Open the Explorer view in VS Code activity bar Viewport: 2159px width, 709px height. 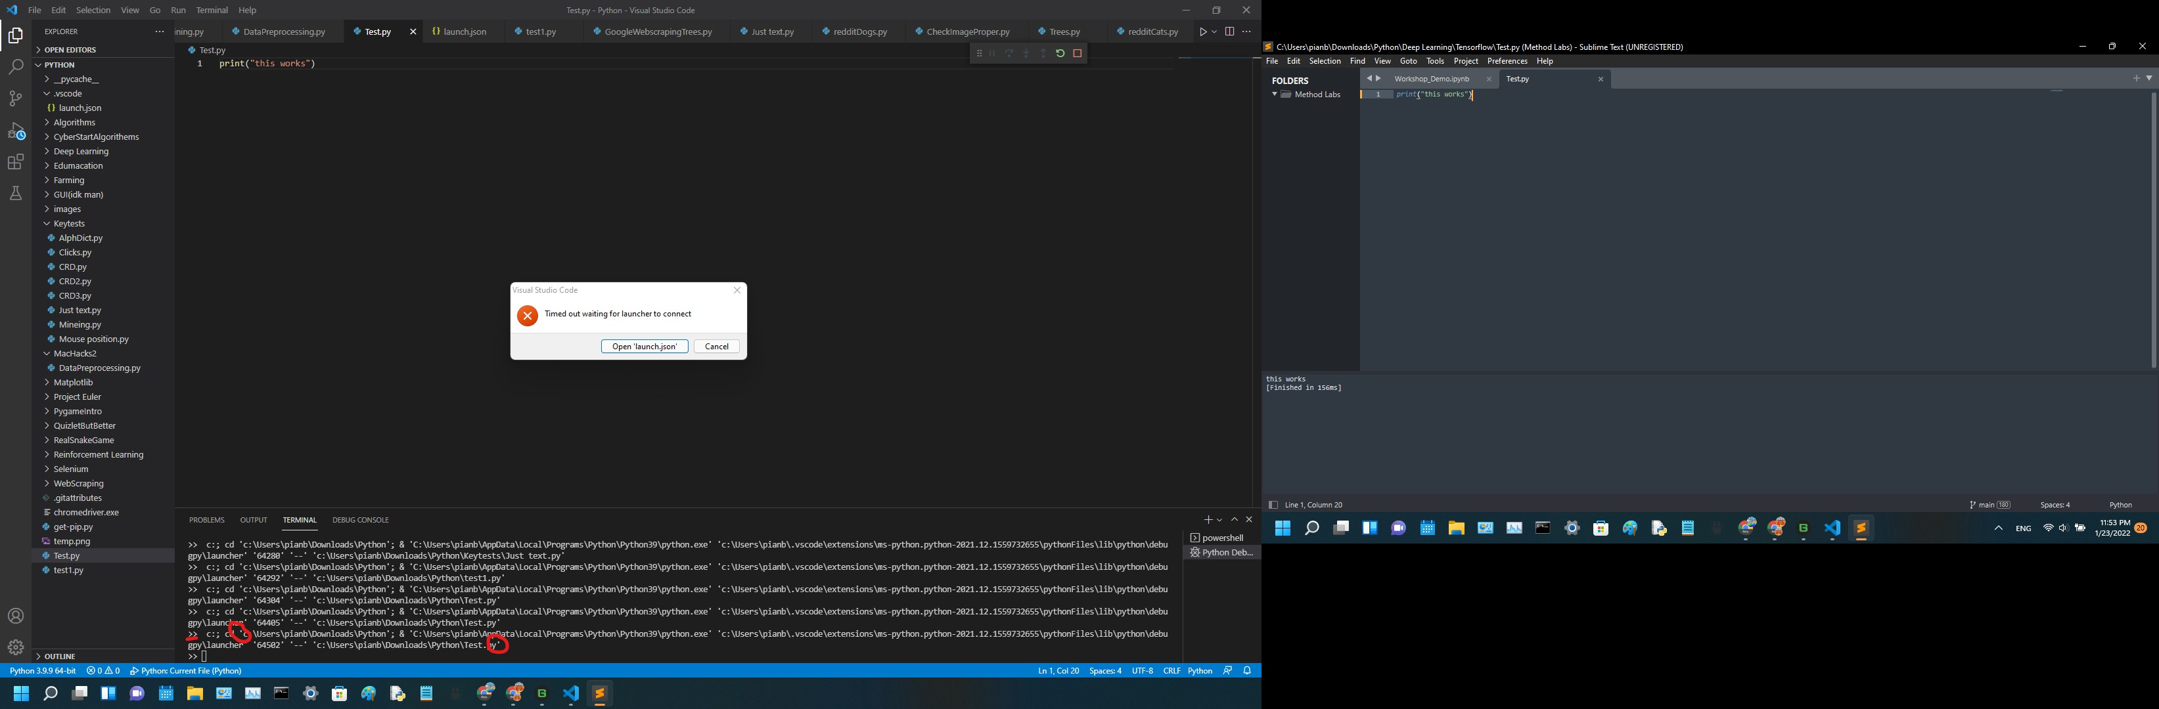[16, 36]
